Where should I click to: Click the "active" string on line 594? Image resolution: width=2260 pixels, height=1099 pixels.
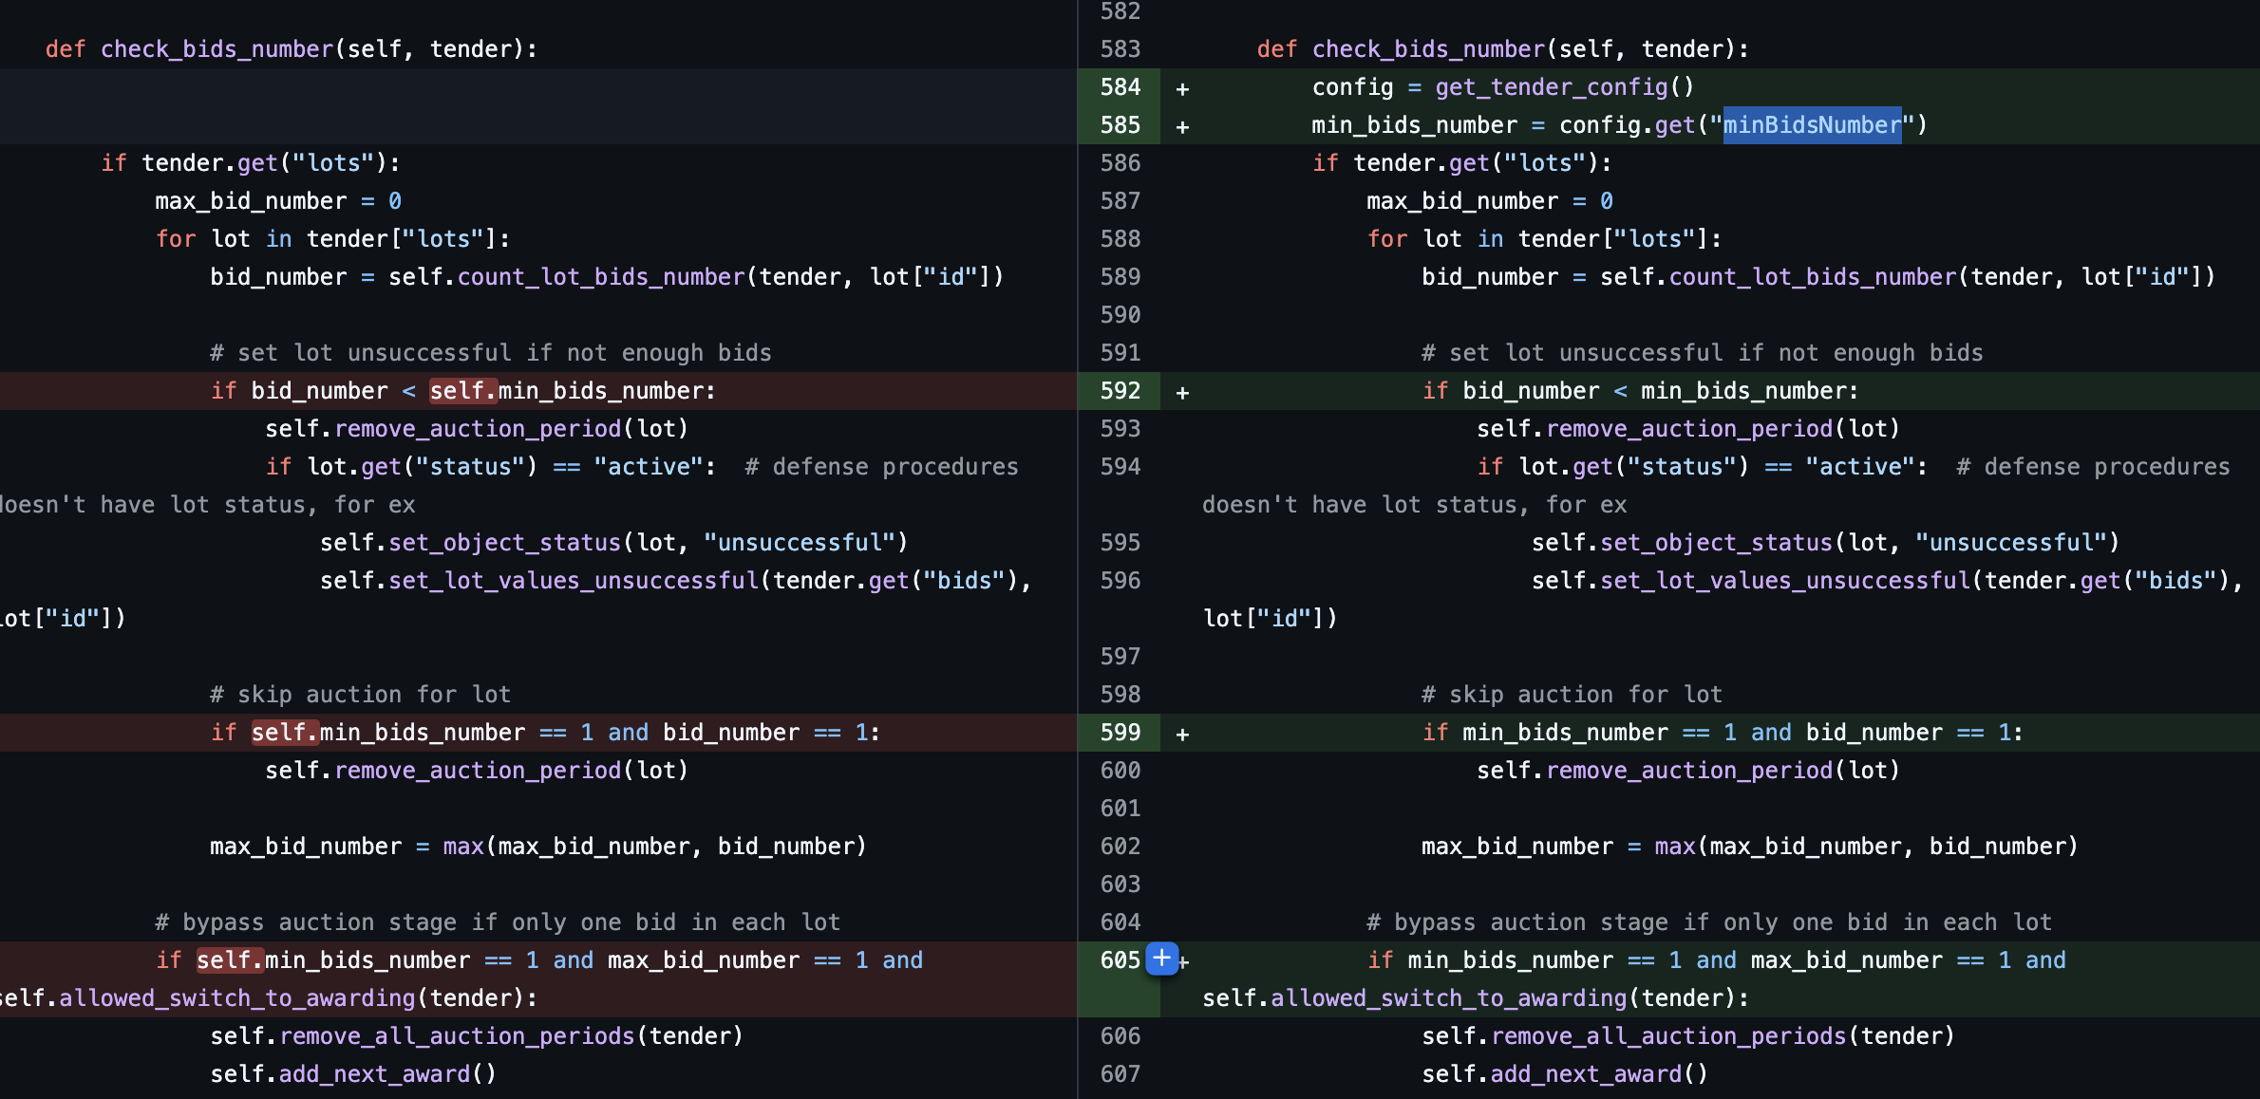[1860, 467]
